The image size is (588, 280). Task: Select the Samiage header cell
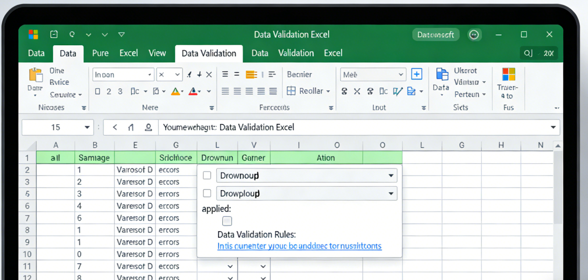pos(95,158)
